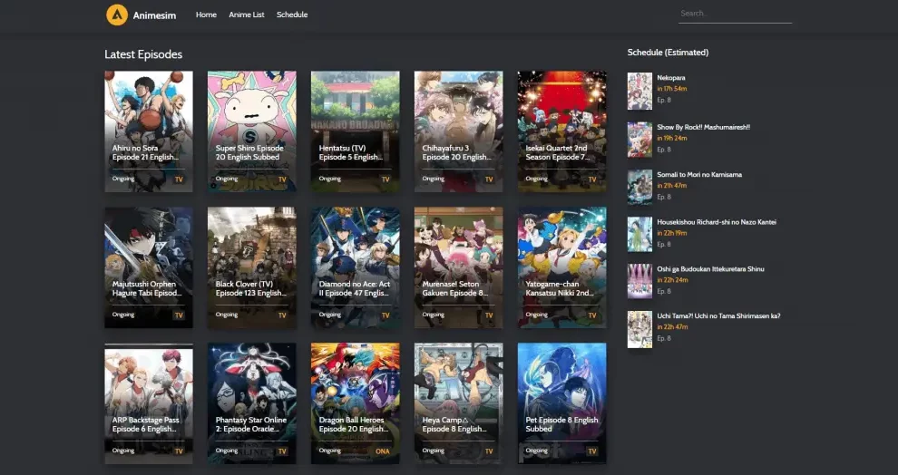The height and width of the screenshot is (475, 898).
Task: Click the TV badge on Majutsushi Orphen
Action: (x=179, y=315)
